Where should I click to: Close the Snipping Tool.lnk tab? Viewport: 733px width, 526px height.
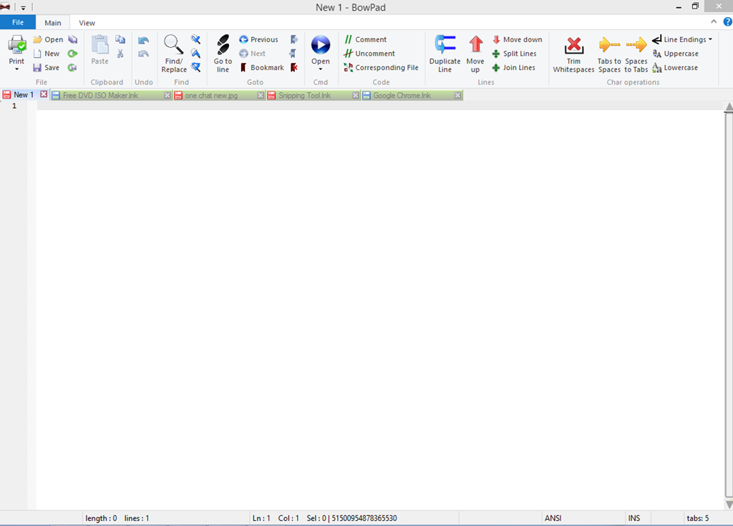click(x=355, y=95)
